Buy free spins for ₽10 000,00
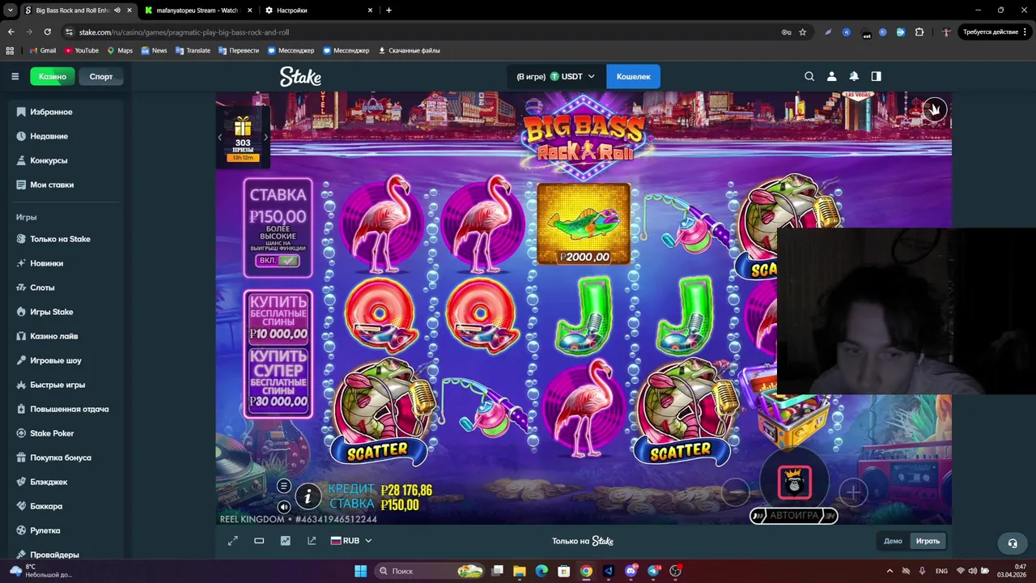This screenshot has height=583, width=1036. tap(278, 317)
